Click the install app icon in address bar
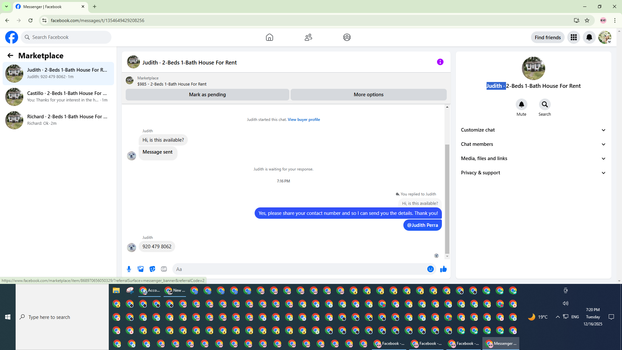Screen dimensions: 622x350 click(x=576, y=20)
